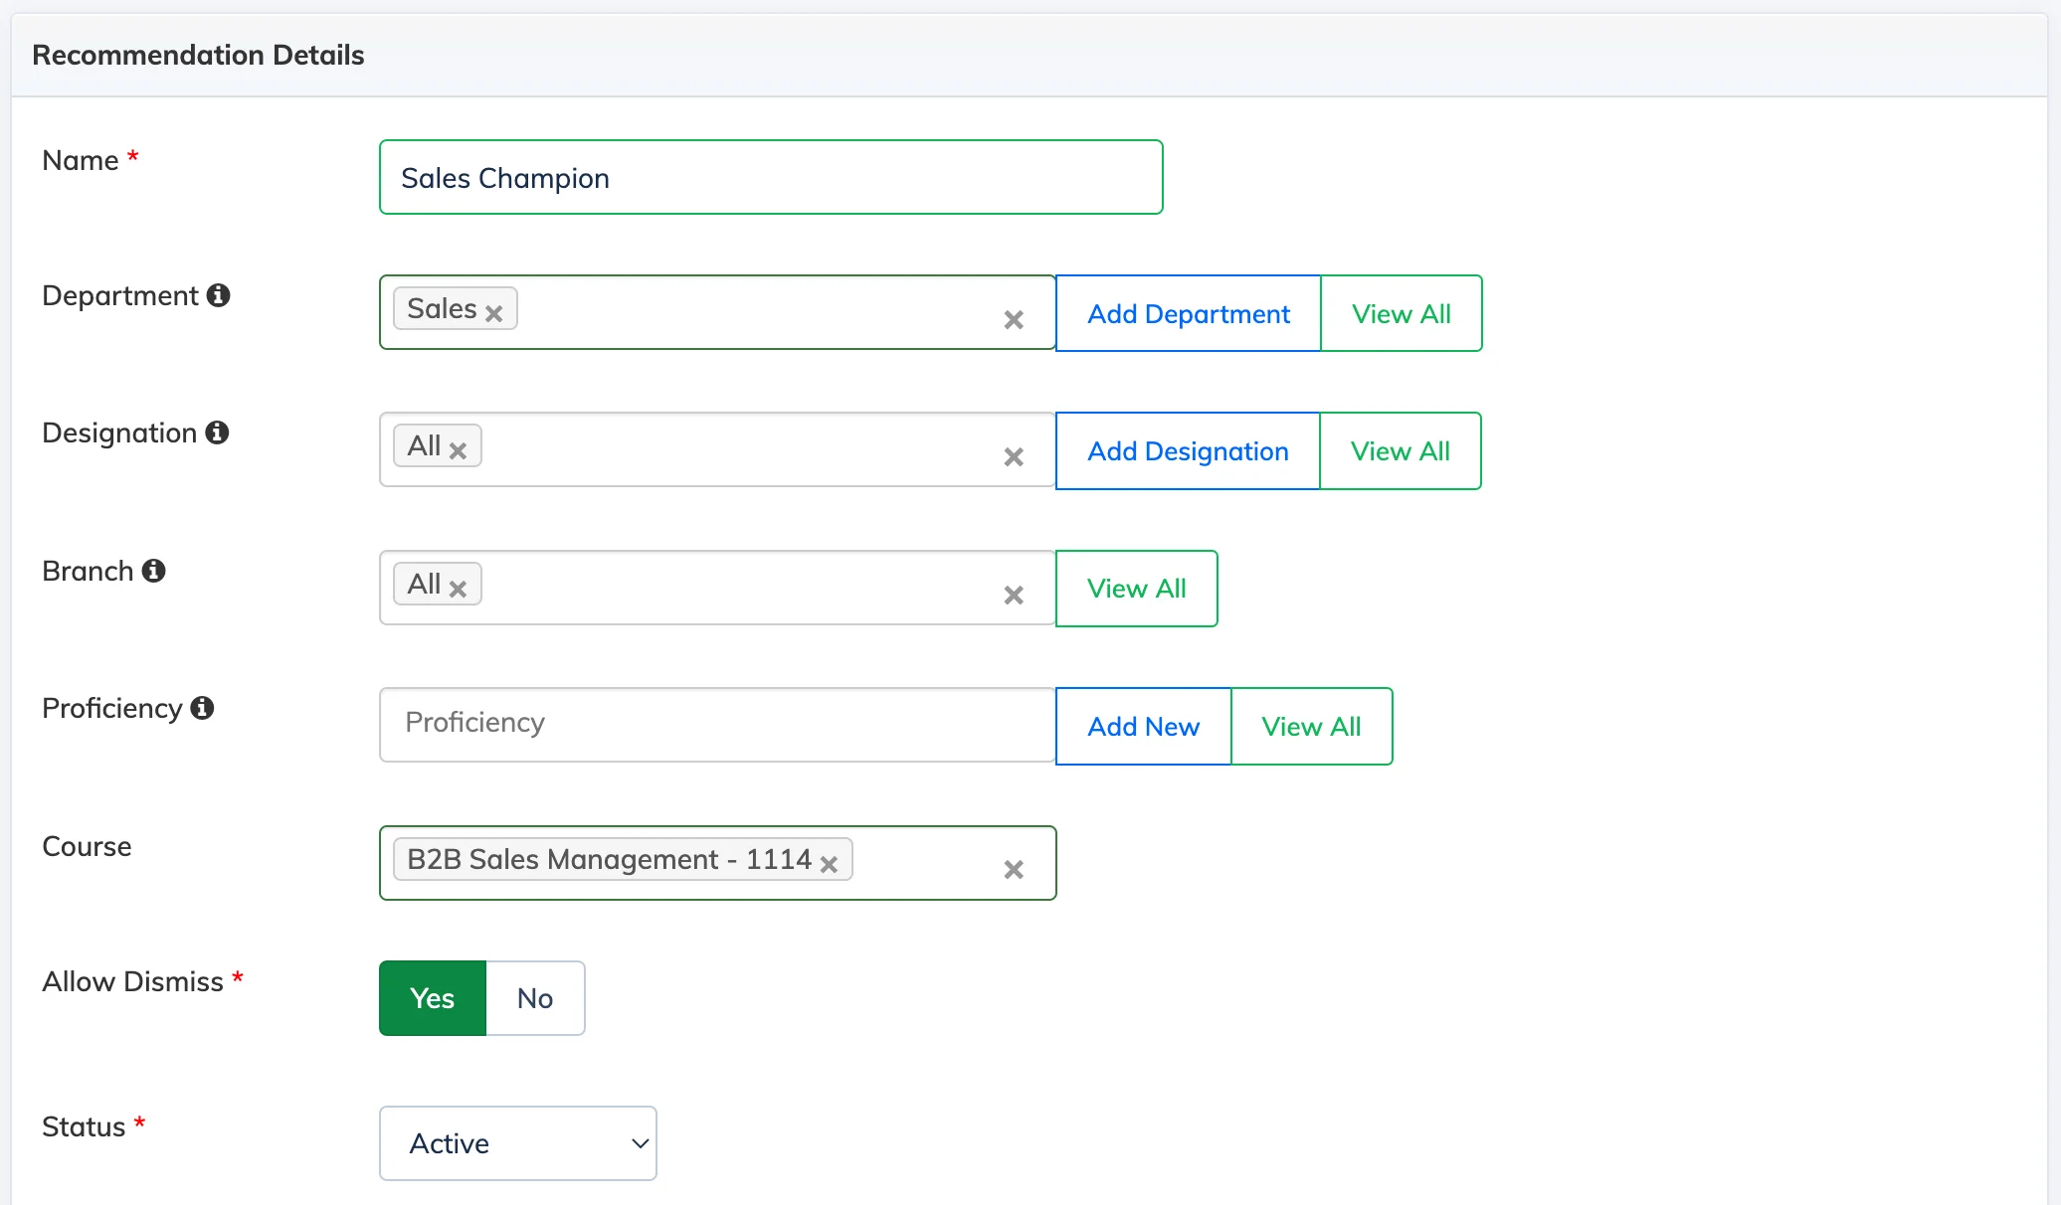2061x1205 pixels.
Task: Show info tooltip for Department
Action: [219, 295]
